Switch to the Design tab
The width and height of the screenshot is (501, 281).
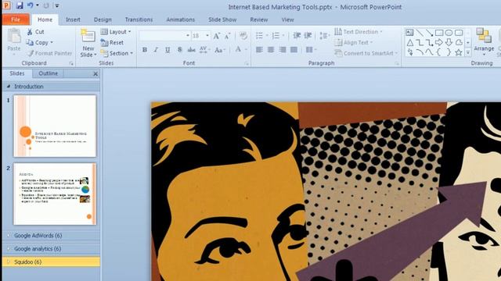(103, 20)
